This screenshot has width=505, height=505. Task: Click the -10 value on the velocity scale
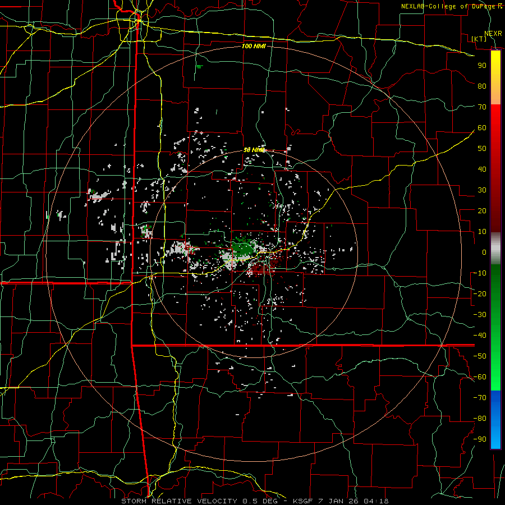coord(480,273)
